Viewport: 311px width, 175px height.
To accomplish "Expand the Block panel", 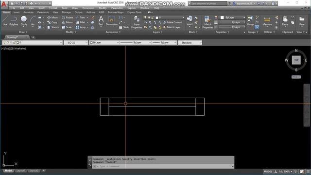I will point(193,32).
